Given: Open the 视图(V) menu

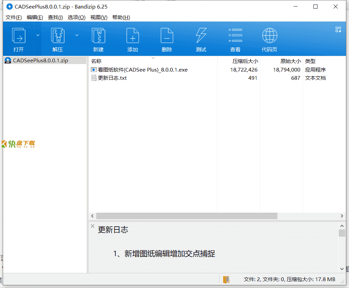Looking at the screenshot, I should pos(99,17).
